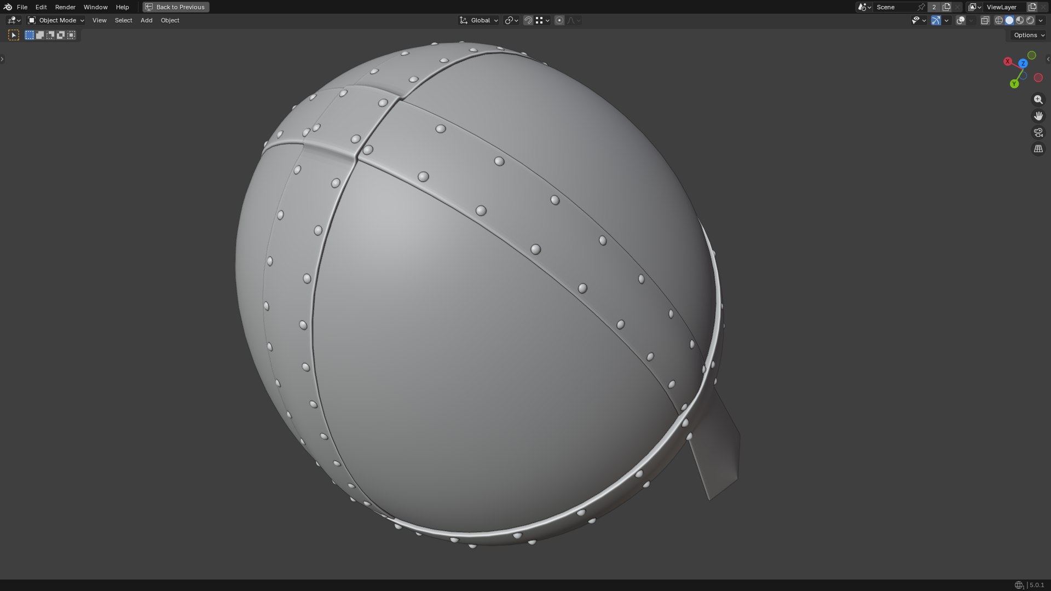Click the Scene name field
1051x591 pixels.
pos(895,7)
